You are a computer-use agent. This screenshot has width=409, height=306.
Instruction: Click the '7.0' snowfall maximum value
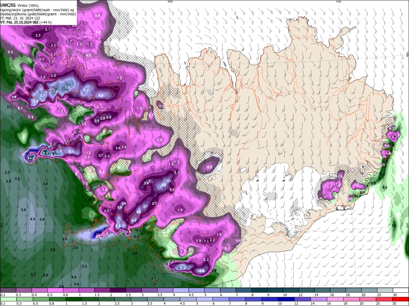click(67, 87)
